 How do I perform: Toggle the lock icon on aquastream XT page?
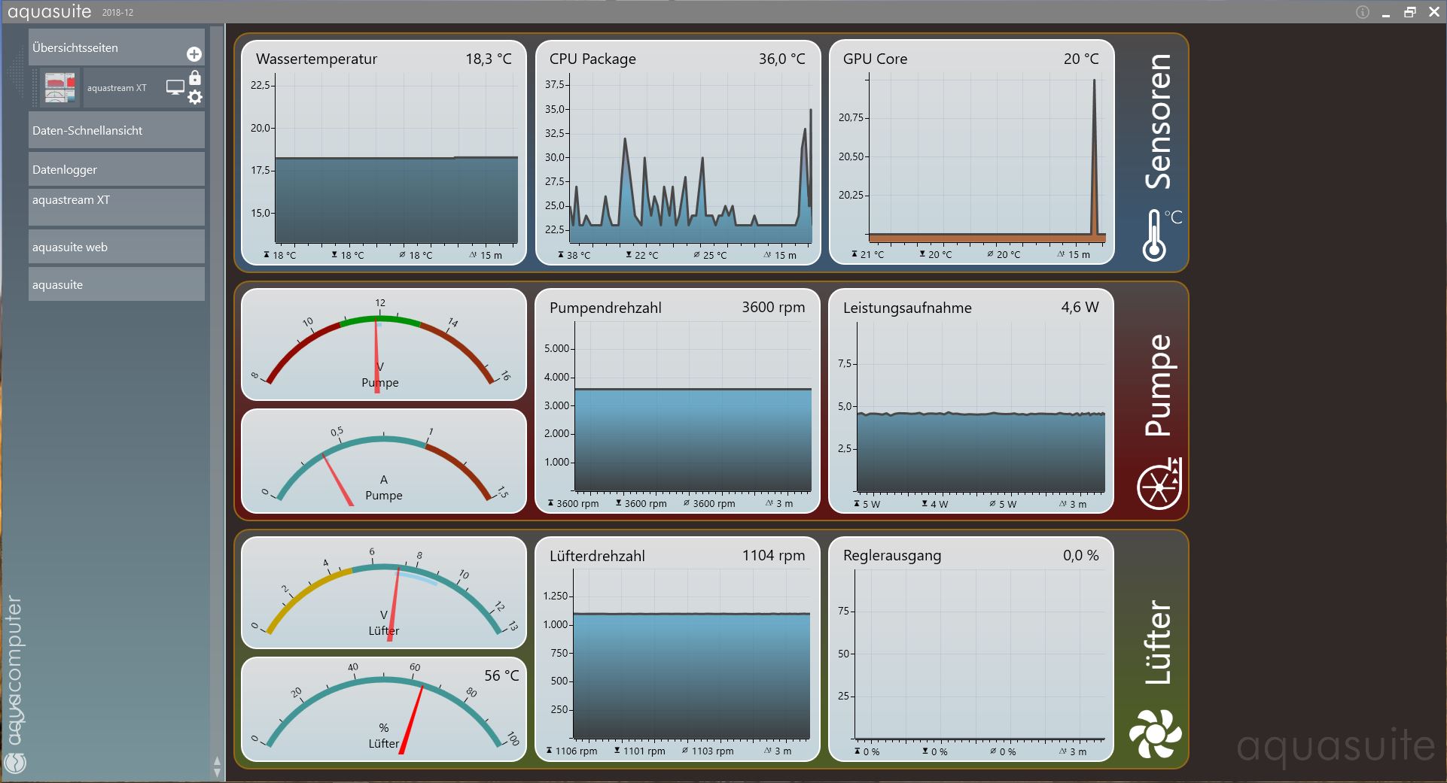coord(195,77)
